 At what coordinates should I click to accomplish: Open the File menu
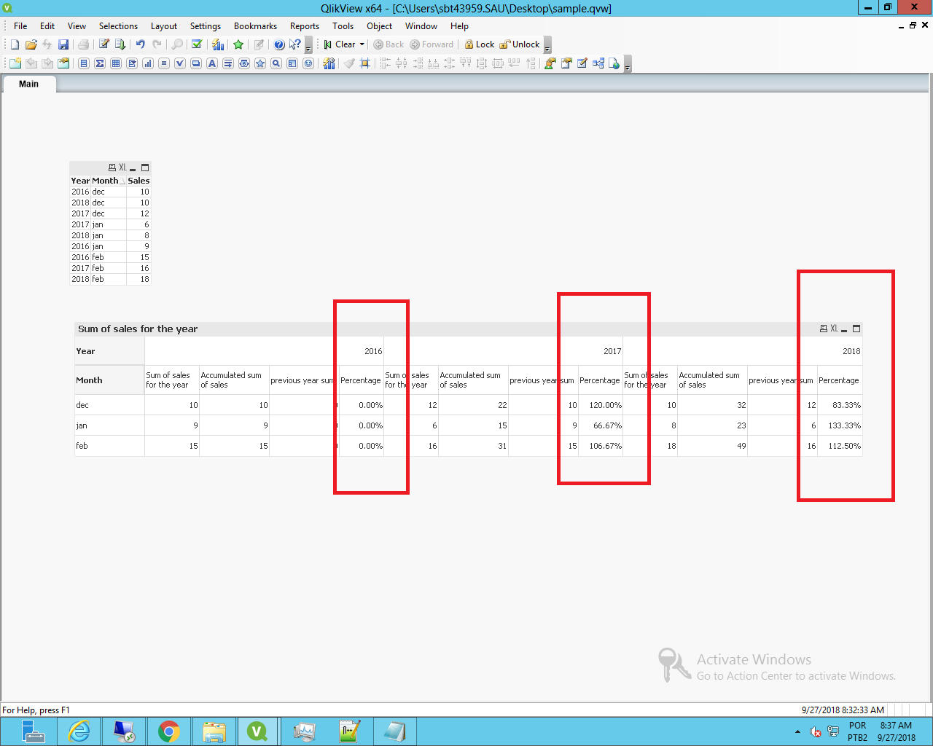tap(20, 25)
